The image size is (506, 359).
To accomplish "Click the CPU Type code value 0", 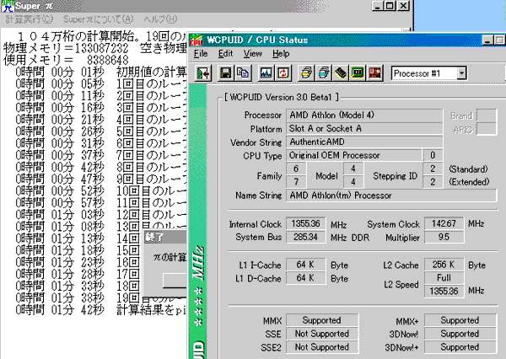I will (x=433, y=155).
